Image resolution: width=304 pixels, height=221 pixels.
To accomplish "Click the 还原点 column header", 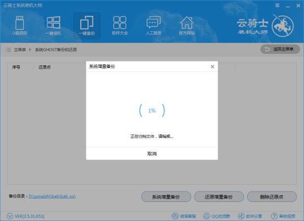I will pyautogui.click(x=45, y=67).
